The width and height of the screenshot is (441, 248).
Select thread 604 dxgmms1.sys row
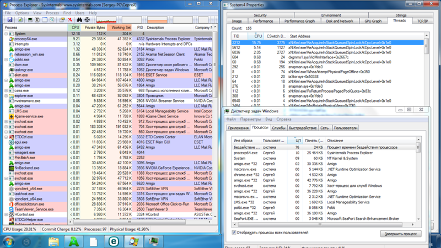point(327,57)
